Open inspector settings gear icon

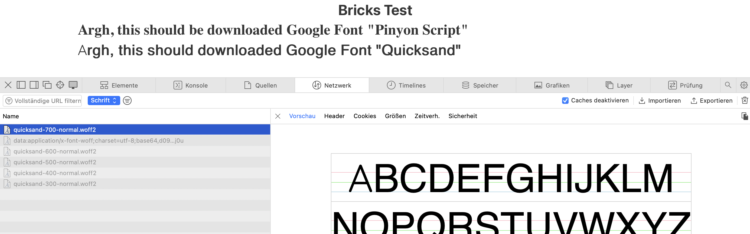click(744, 85)
